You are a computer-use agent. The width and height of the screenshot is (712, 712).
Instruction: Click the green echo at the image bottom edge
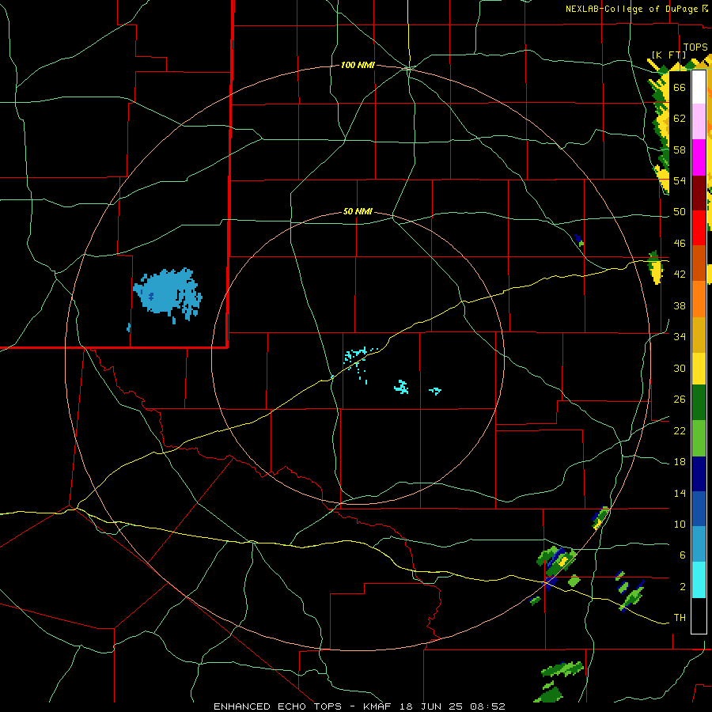(549, 694)
